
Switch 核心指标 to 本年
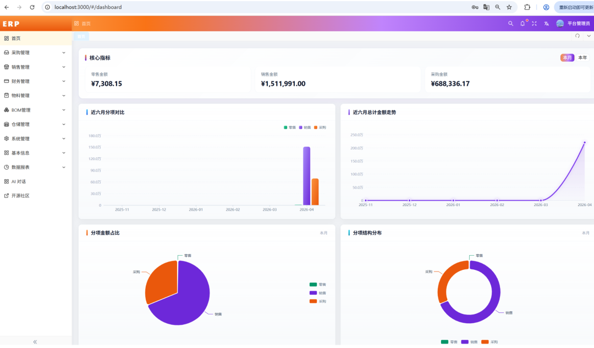tap(582, 58)
